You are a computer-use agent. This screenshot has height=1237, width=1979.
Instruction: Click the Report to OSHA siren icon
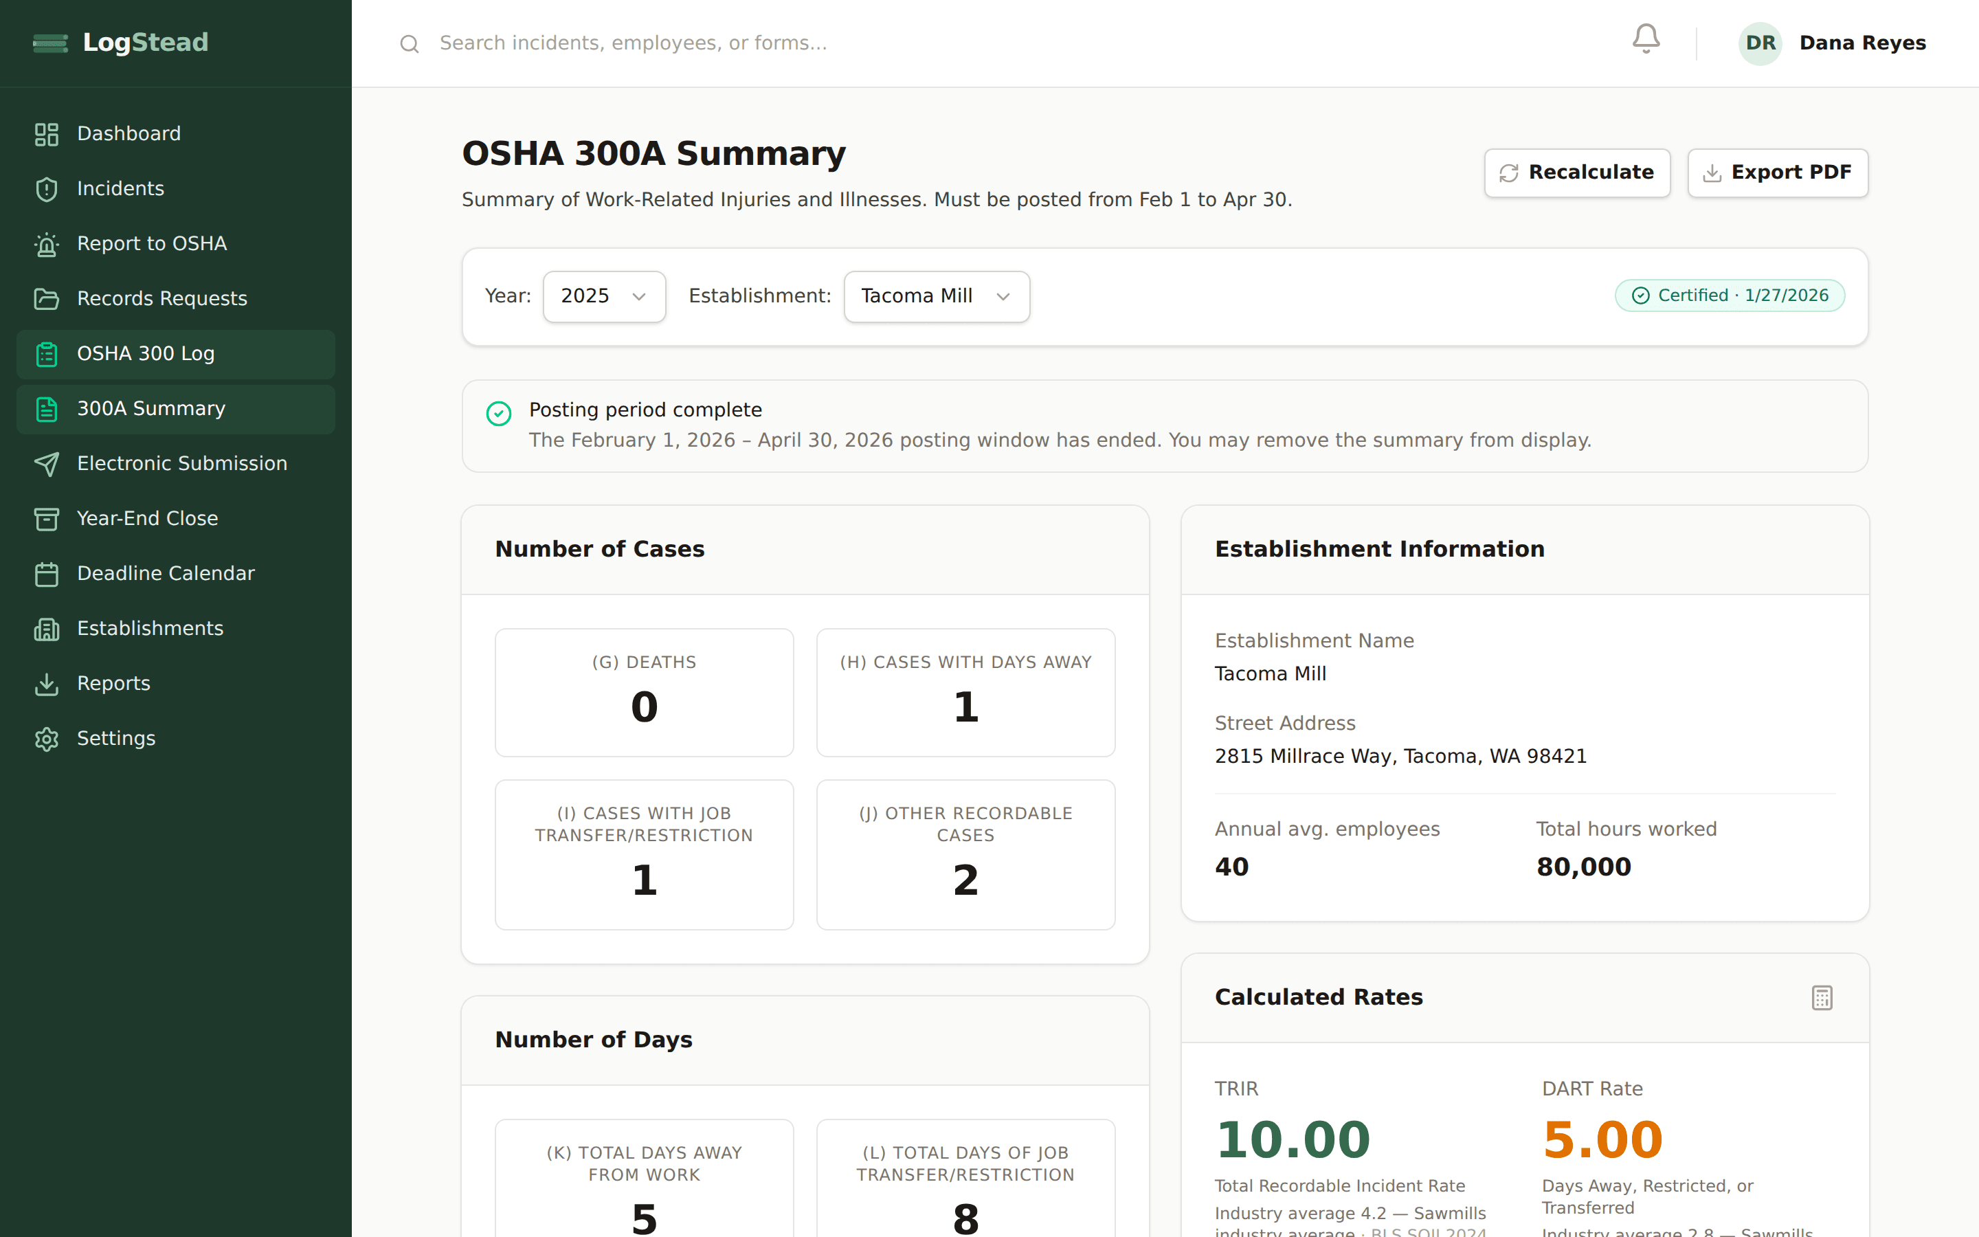coord(47,244)
